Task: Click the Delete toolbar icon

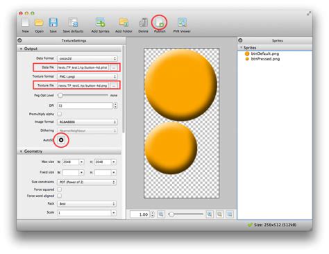Action: pos(143,22)
